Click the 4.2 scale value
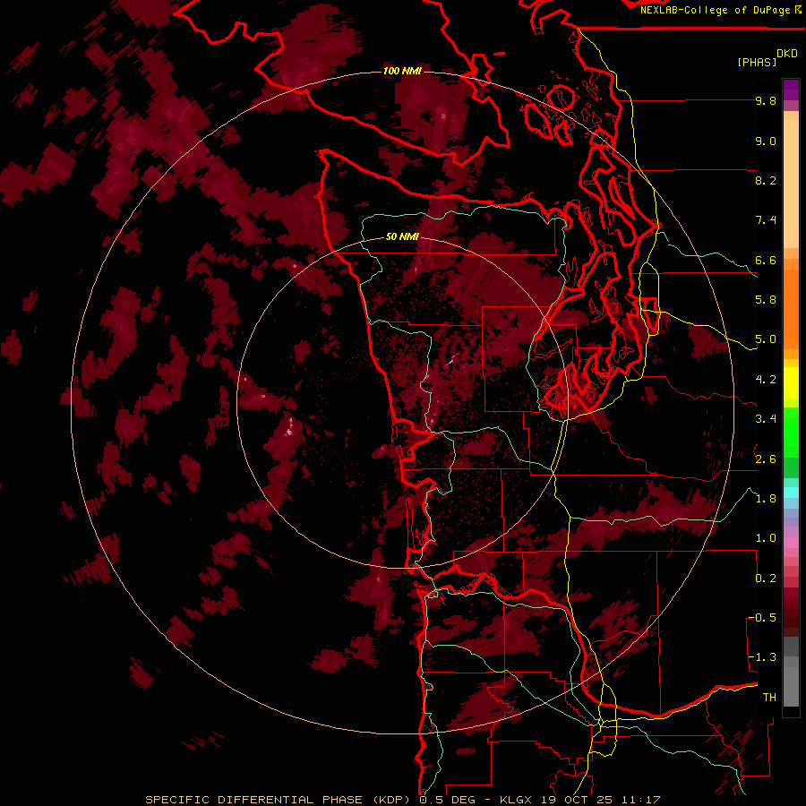Viewport: 806px width, 806px height. point(766,380)
